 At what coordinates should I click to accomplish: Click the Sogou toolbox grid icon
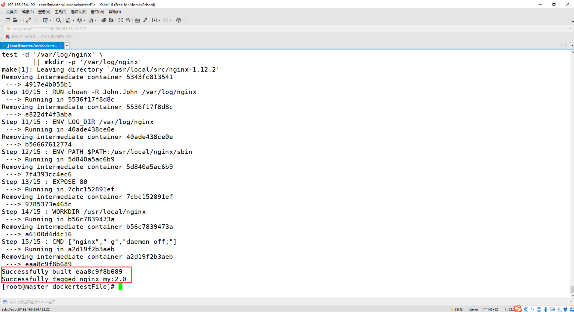(571, 309)
